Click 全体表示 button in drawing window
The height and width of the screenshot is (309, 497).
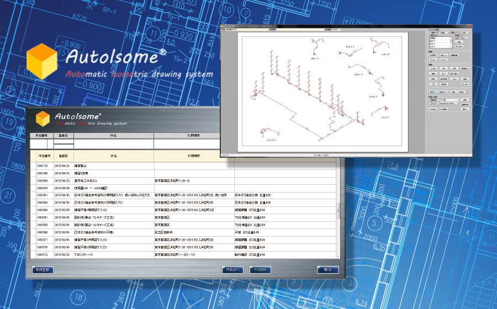pos(433,55)
